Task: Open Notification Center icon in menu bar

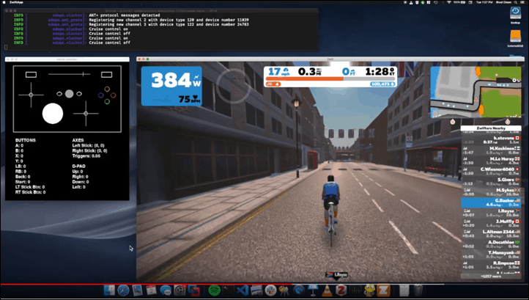Action: tap(522, 2)
